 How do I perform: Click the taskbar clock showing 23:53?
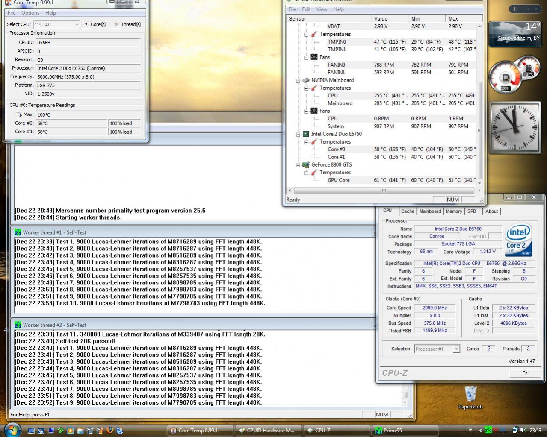pos(535,430)
